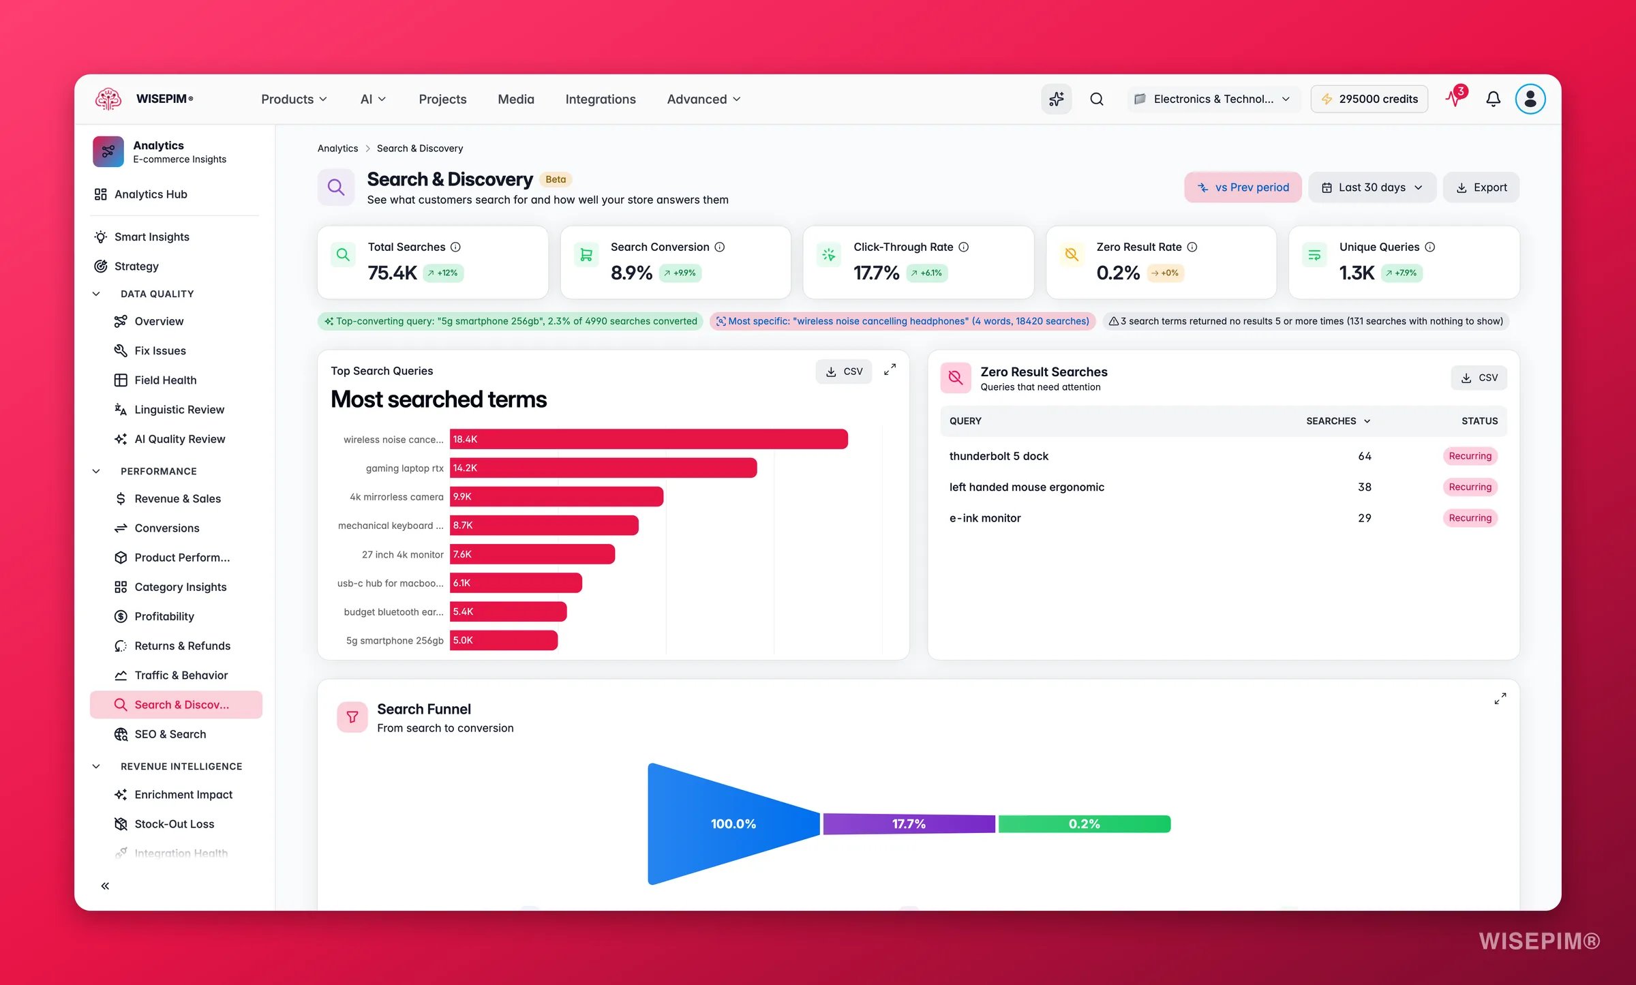This screenshot has height=985, width=1636.
Task: Collapse the sidebar with double chevron
Action: [x=105, y=885]
